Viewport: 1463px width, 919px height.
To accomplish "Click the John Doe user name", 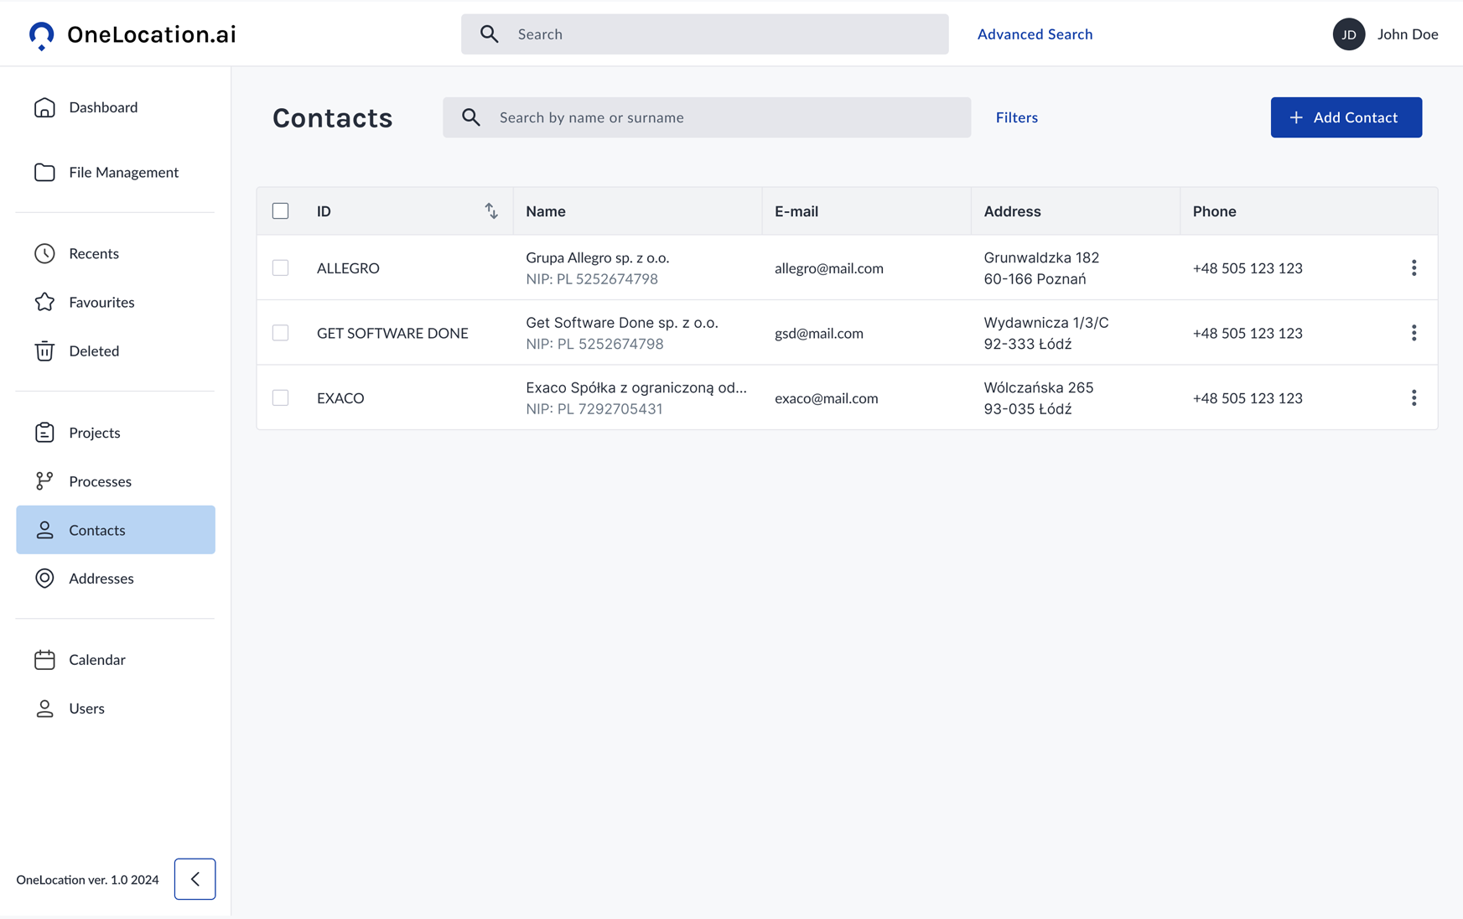I will [1408, 34].
